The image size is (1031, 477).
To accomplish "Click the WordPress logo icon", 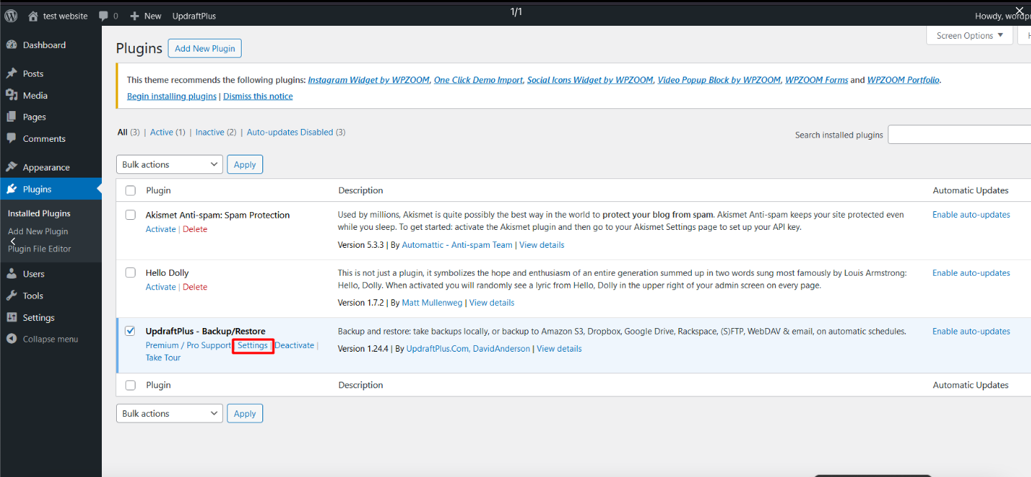I will (11, 15).
